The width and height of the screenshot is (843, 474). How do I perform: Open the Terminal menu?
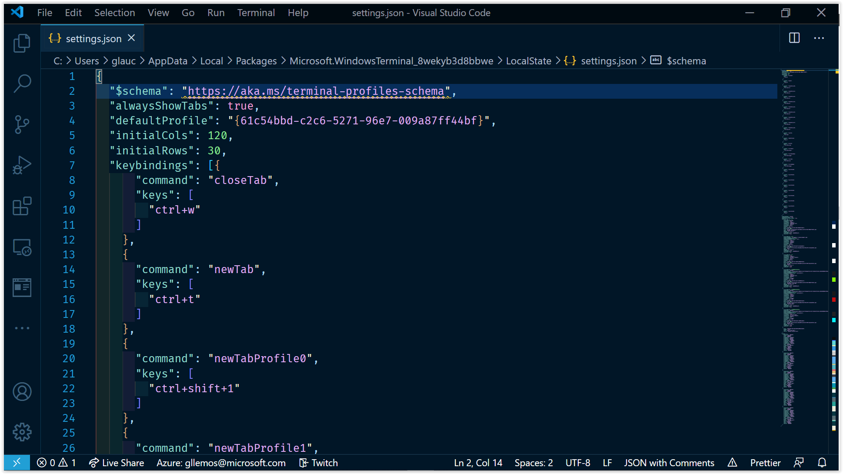[x=256, y=13]
